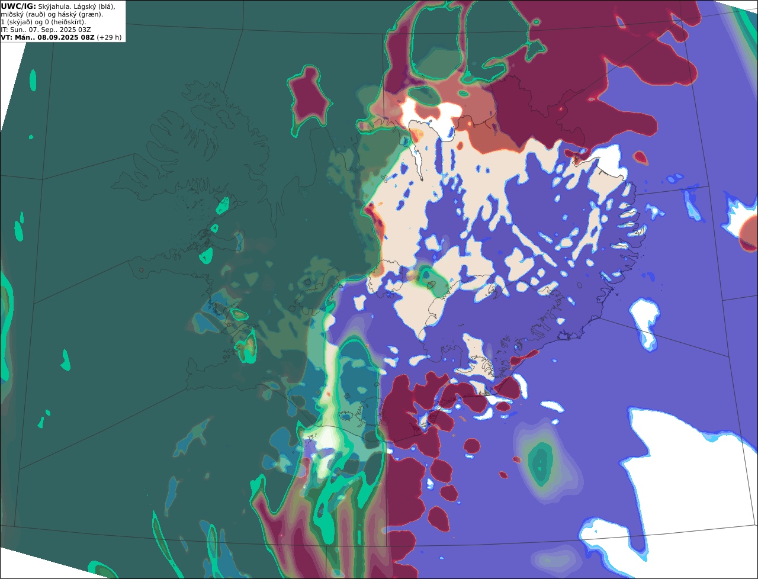
Task: Select the '1 (skýjað)' legend text
Action: [x=17, y=22]
